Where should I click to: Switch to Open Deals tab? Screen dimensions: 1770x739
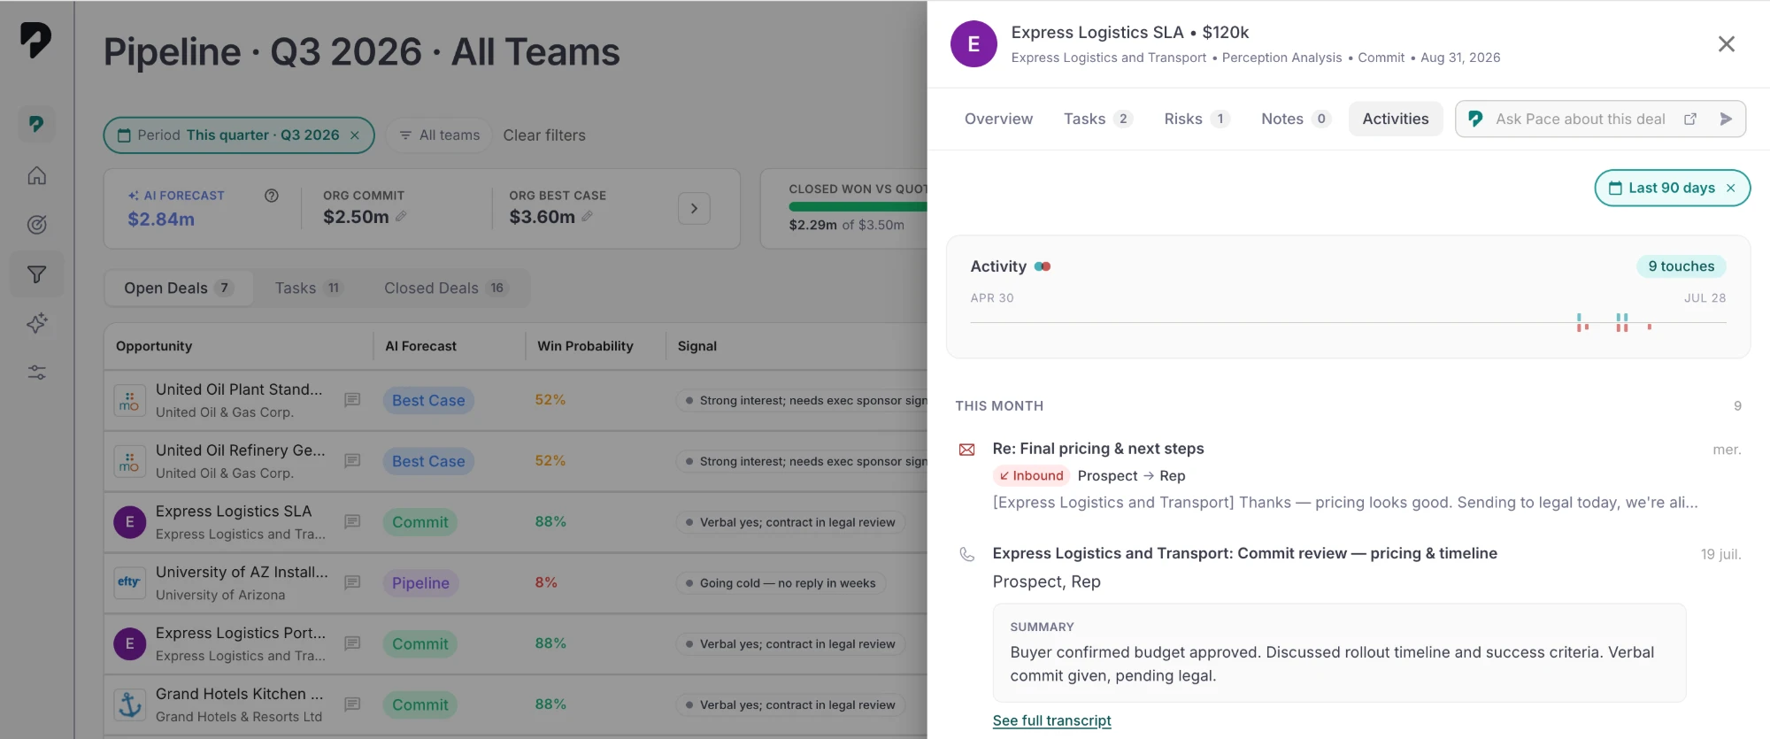click(x=179, y=289)
